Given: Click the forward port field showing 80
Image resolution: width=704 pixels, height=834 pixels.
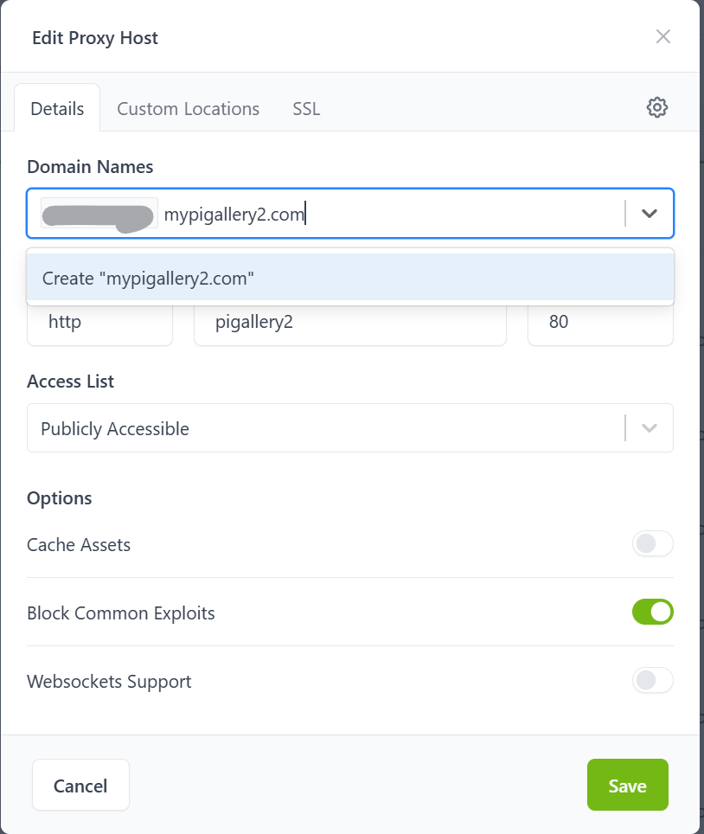Looking at the screenshot, I should click(600, 323).
